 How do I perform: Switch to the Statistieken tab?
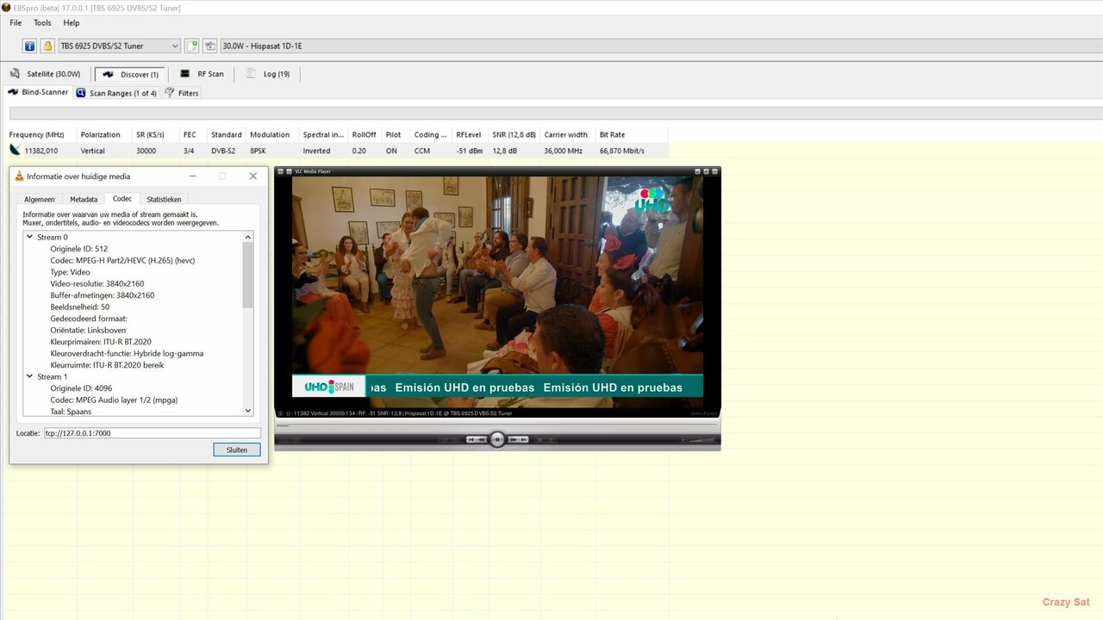coord(164,199)
